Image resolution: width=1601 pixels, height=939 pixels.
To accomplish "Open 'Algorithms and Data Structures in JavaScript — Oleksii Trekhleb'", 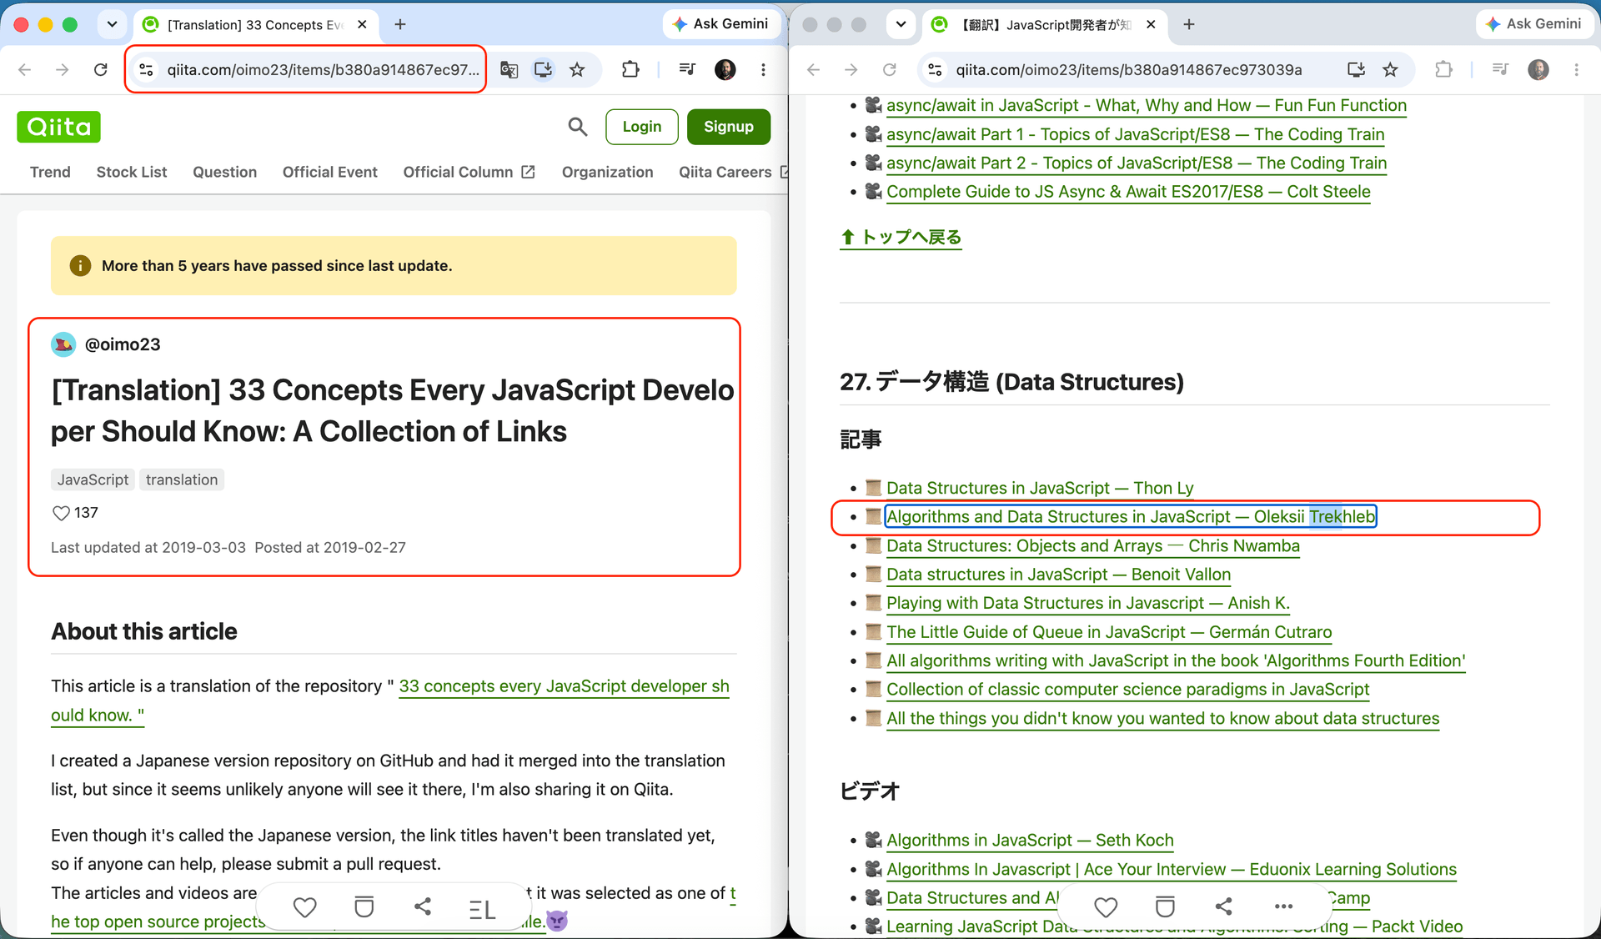I will (x=1131, y=517).
